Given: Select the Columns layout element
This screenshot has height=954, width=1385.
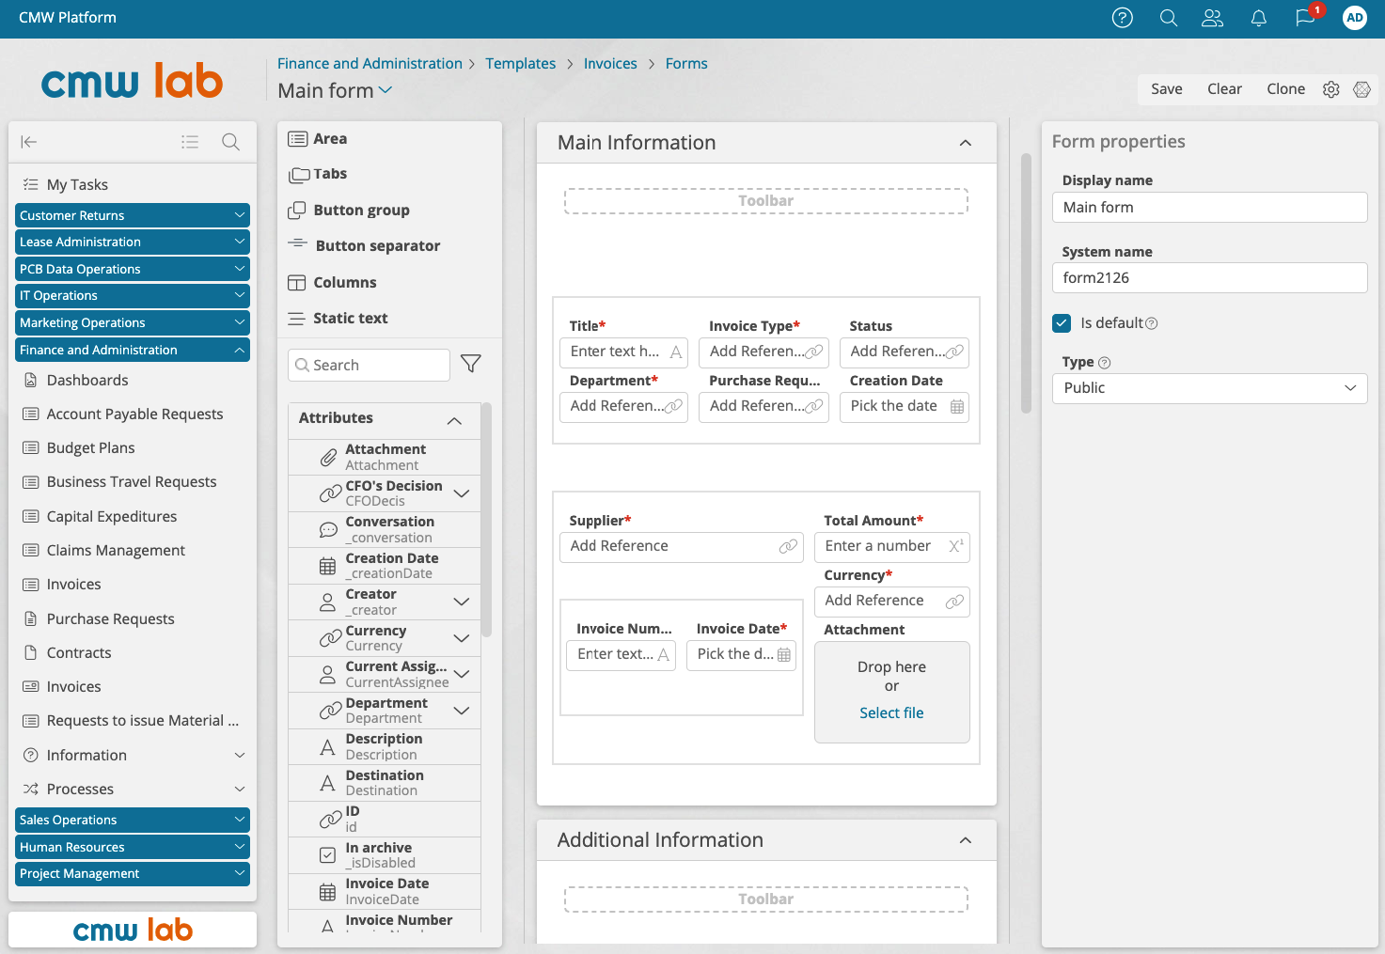Looking at the screenshot, I should coord(332,282).
